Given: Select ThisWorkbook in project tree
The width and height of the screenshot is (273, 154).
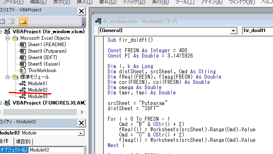Looking at the screenshot, I should tap(42, 71).
